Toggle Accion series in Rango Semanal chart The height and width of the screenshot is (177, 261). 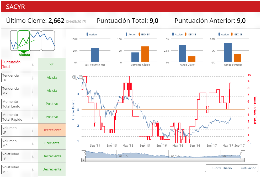pos(223,34)
